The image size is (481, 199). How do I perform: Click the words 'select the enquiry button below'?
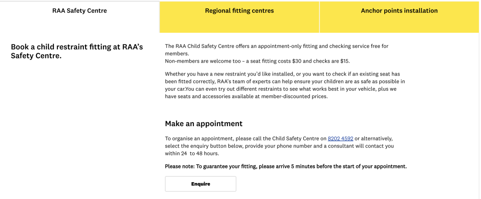[x=204, y=146]
